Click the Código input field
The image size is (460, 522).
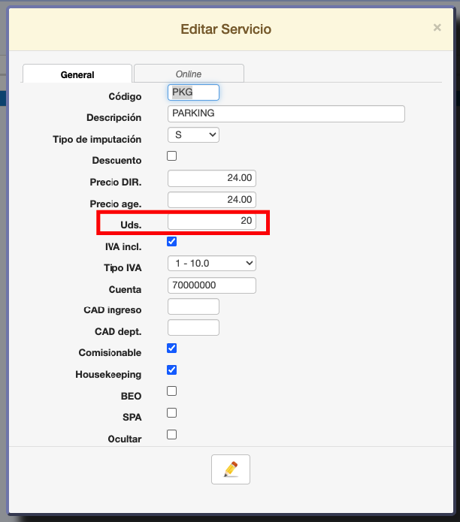click(x=193, y=92)
